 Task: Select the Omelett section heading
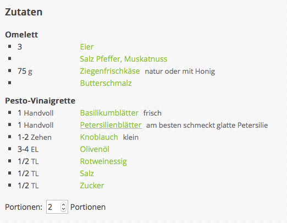coord(21,35)
